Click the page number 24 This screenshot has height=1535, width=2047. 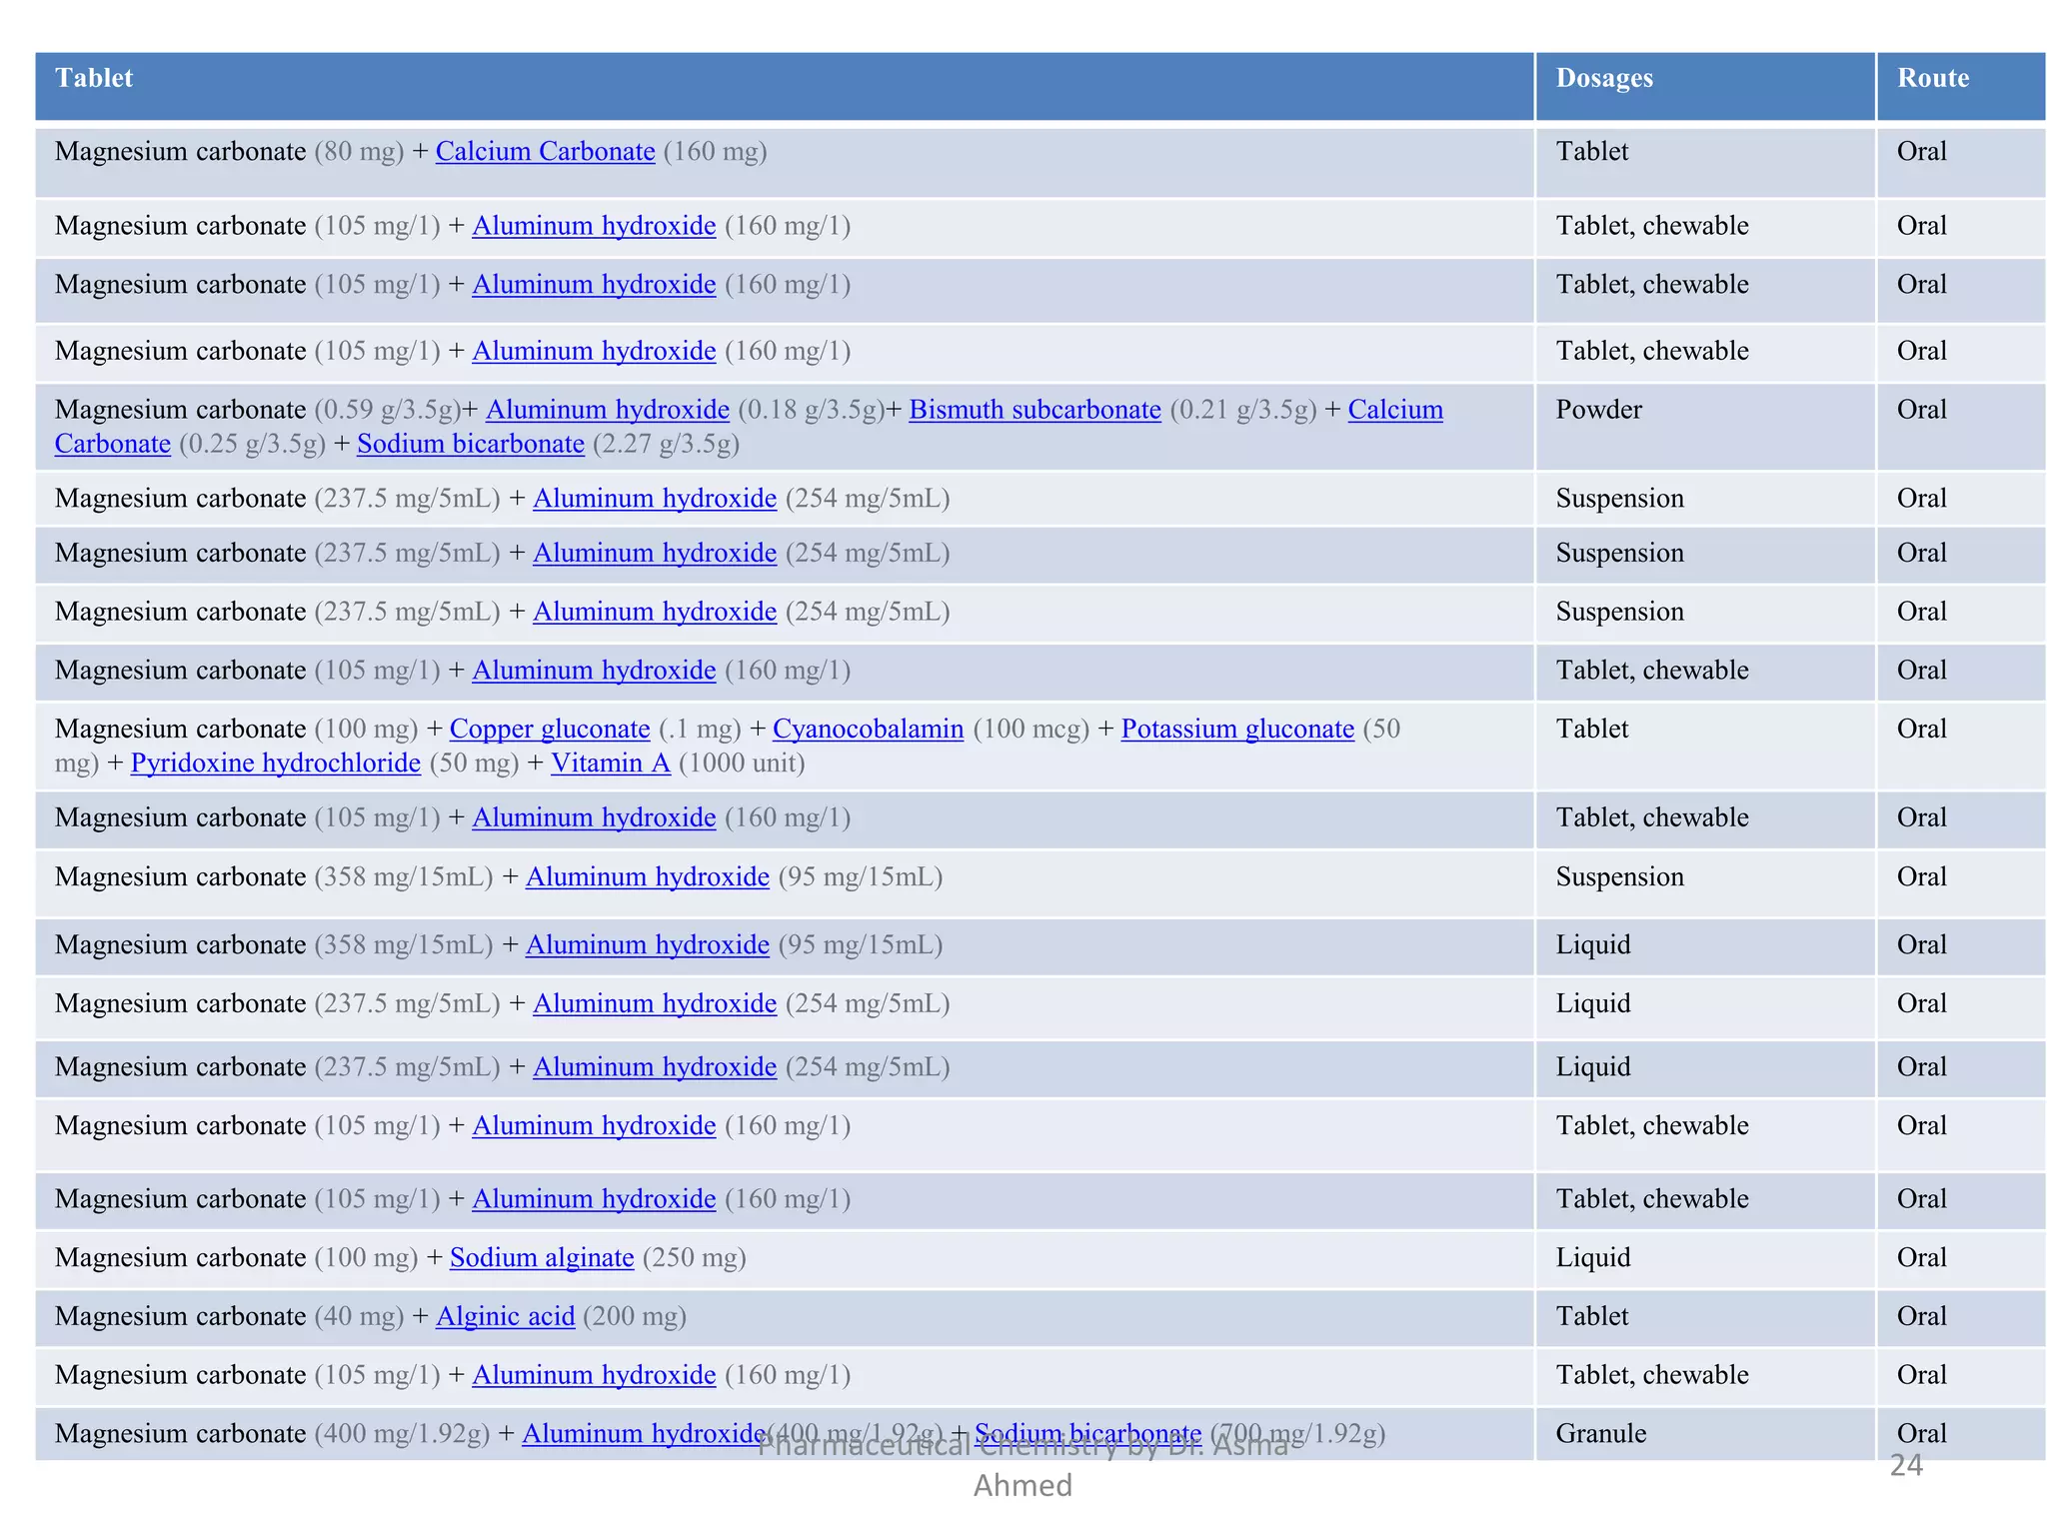click(x=1906, y=1466)
